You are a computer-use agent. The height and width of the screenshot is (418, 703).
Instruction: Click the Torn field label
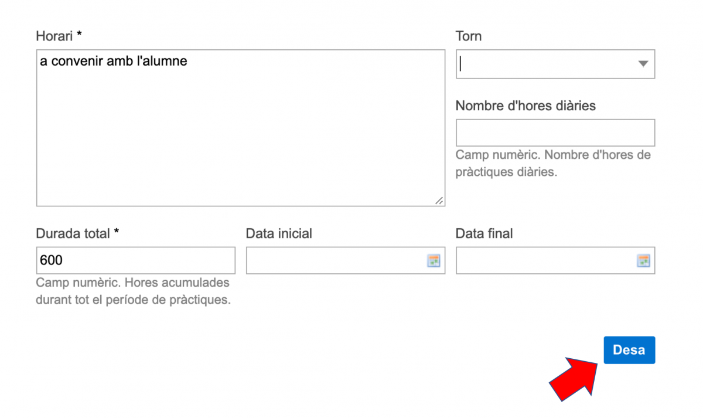[x=469, y=36]
